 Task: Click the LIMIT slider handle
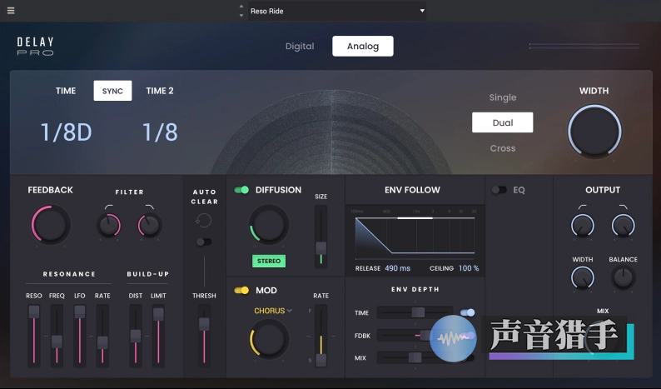[158, 314]
